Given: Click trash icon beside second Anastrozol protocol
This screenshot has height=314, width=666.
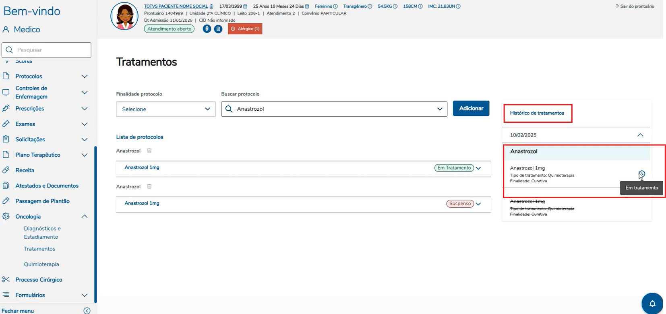Looking at the screenshot, I should click(x=149, y=187).
